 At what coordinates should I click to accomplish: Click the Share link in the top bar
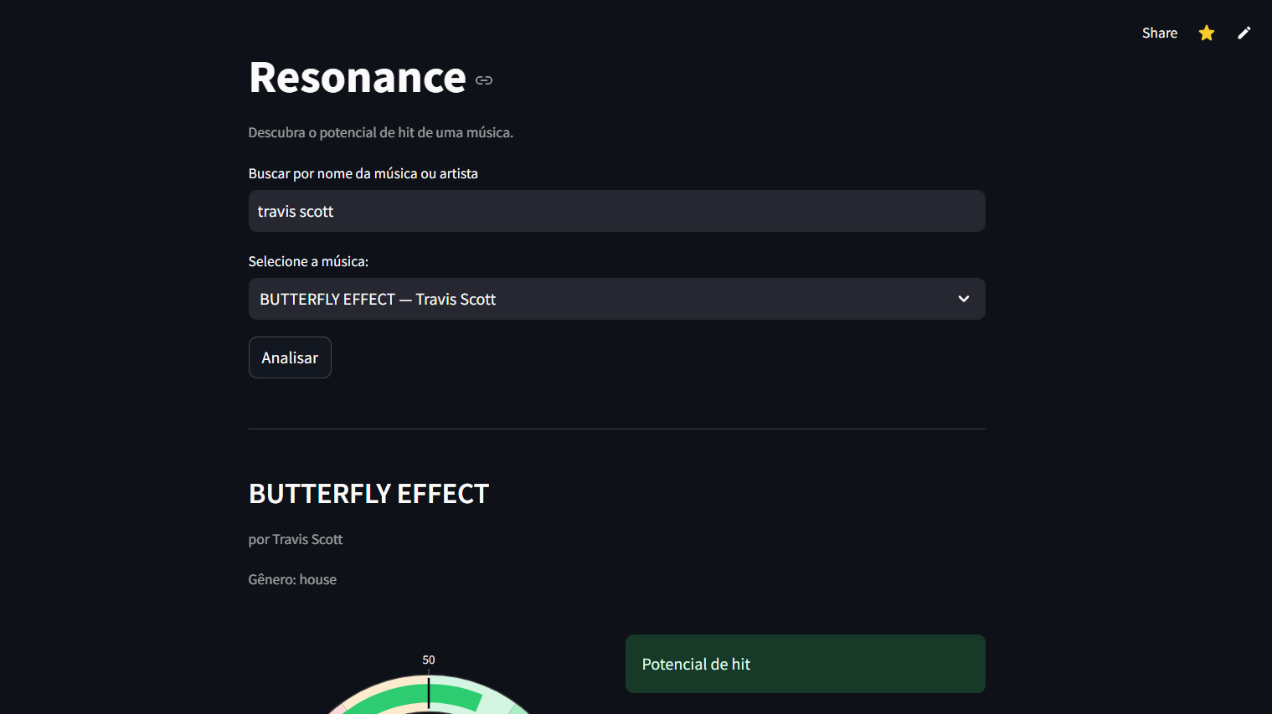click(x=1159, y=33)
